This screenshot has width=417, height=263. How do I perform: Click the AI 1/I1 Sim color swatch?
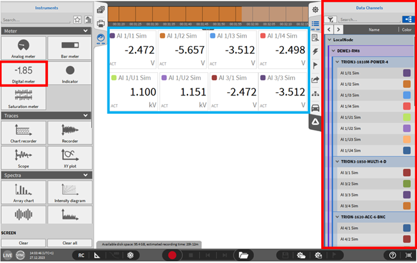407,73
